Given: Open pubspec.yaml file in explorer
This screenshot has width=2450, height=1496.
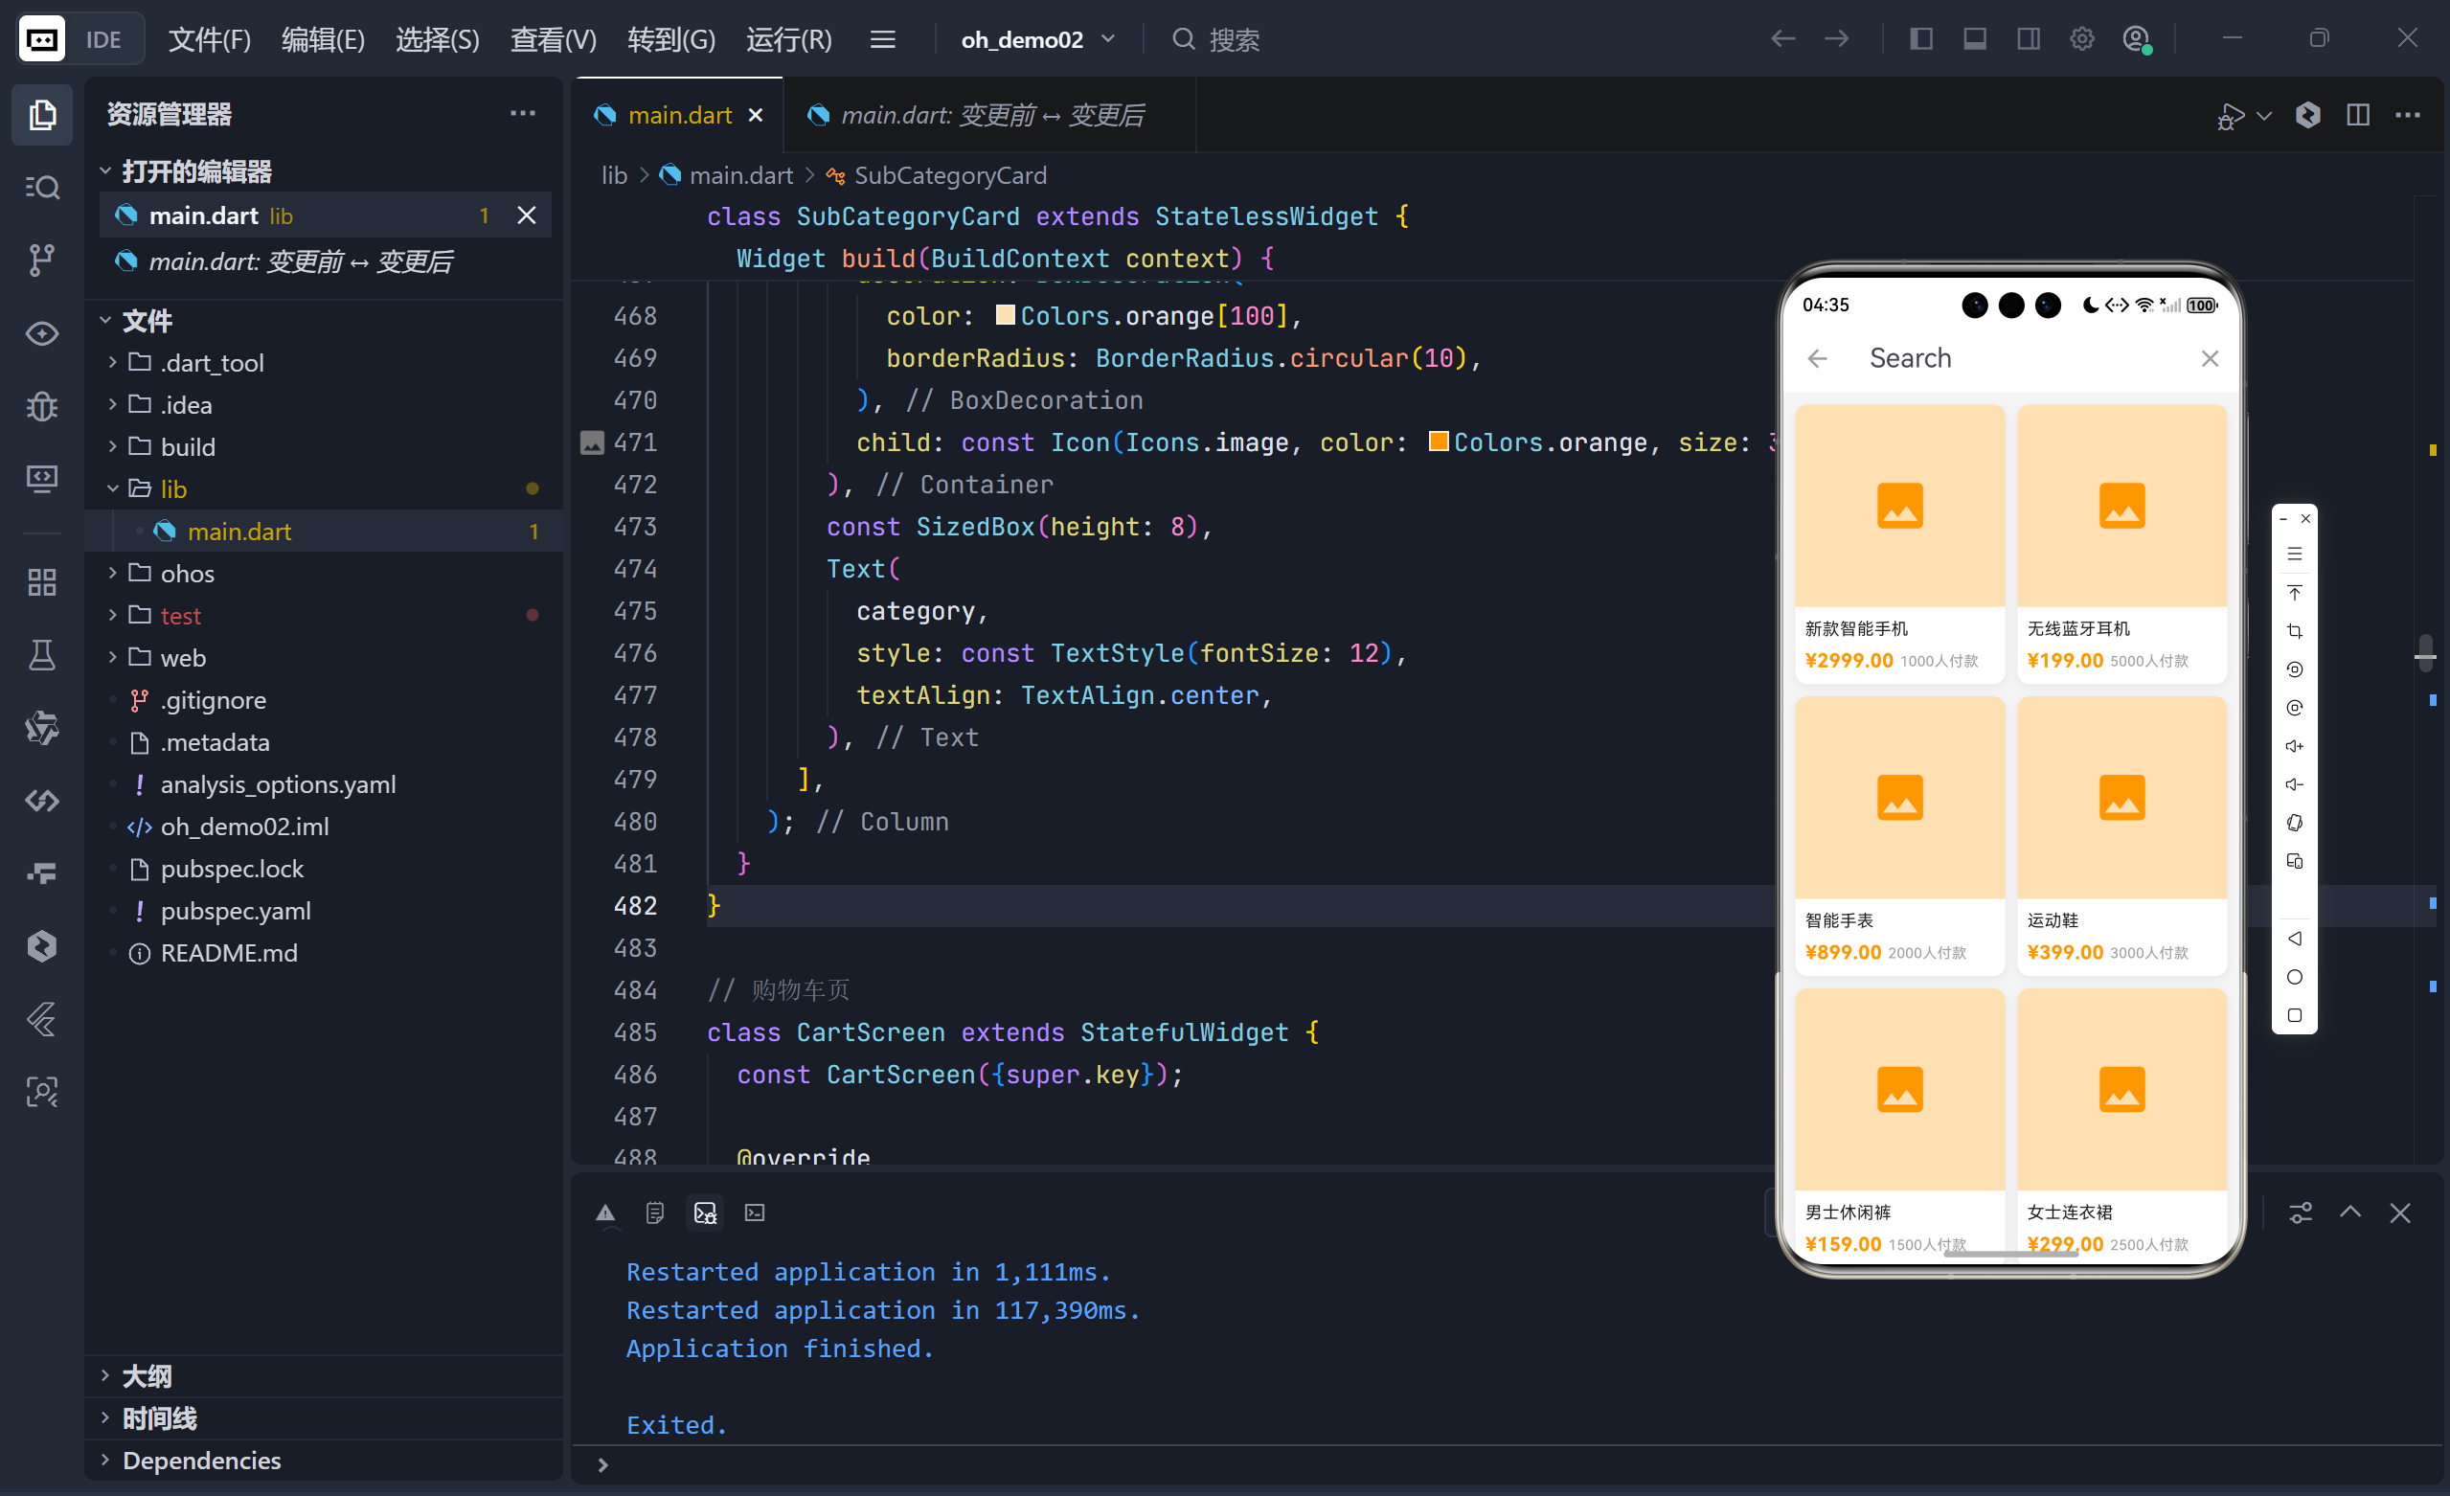Looking at the screenshot, I should [236, 911].
